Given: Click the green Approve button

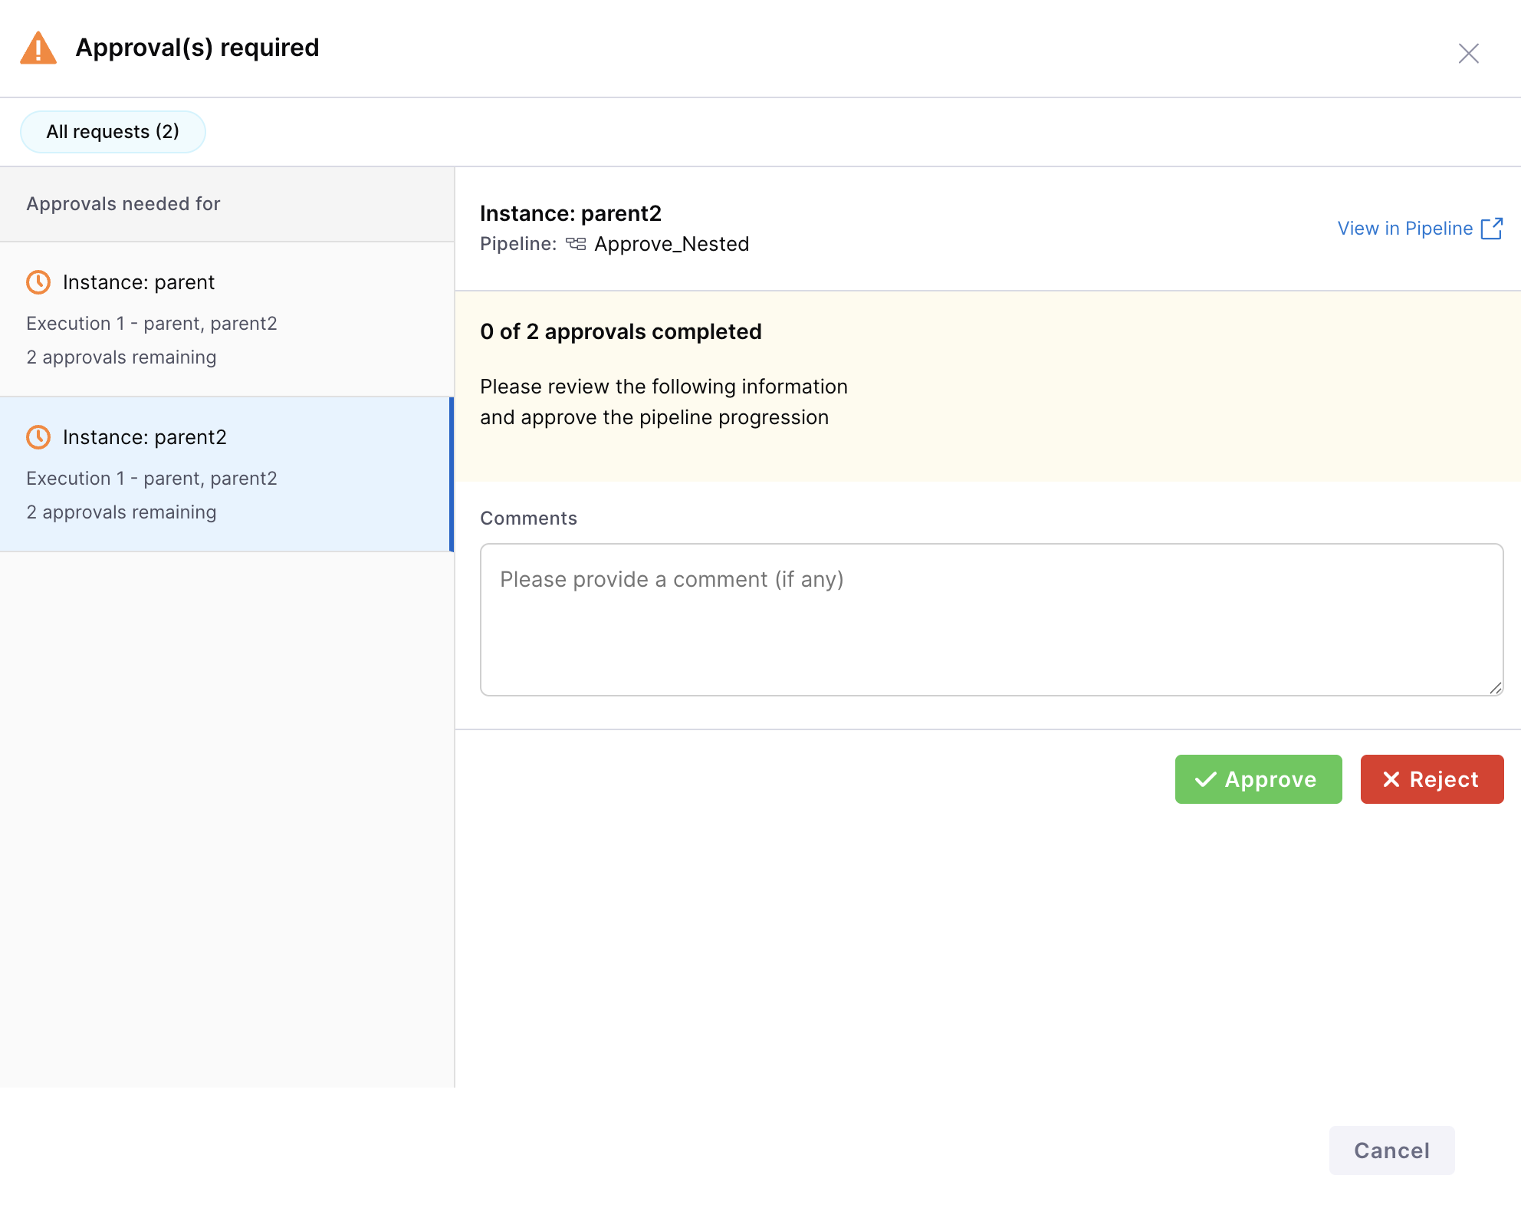Looking at the screenshot, I should (x=1258, y=779).
